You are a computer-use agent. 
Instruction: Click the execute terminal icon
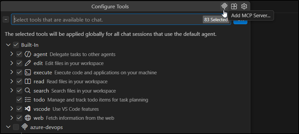pos(28,72)
